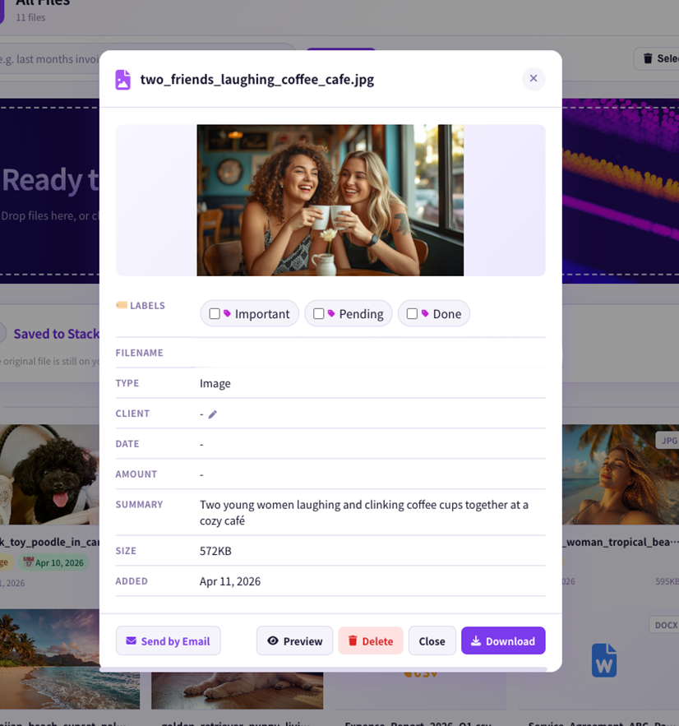Viewport: 679px width, 726px height.
Task: Click the purple file icon beside the filename
Action: (124, 79)
